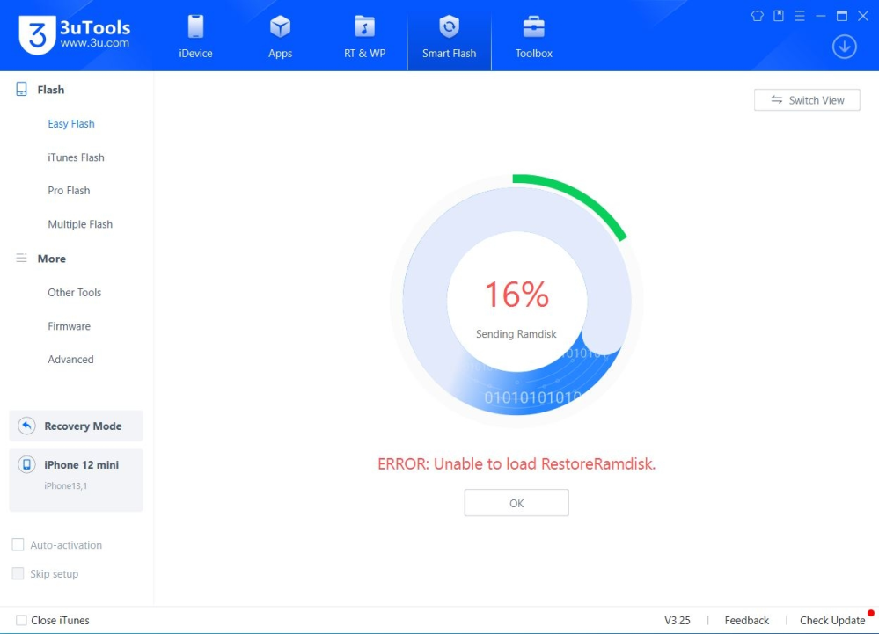The height and width of the screenshot is (634, 879).
Task: Select the Flash section header
Action: coord(50,90)
